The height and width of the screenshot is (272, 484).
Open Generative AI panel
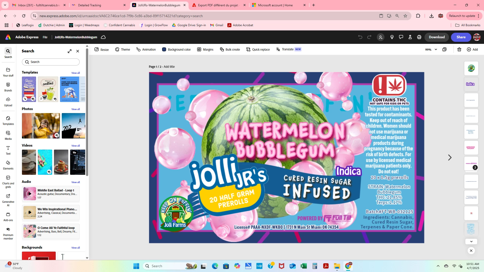8,200
